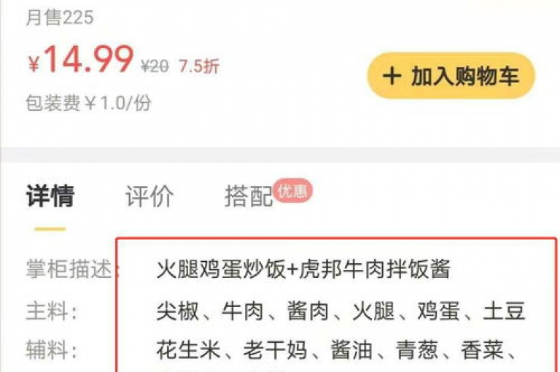Tap the 辅料 label
The width and height of the screenshot is (560, 372).
(x=51, y=349)
